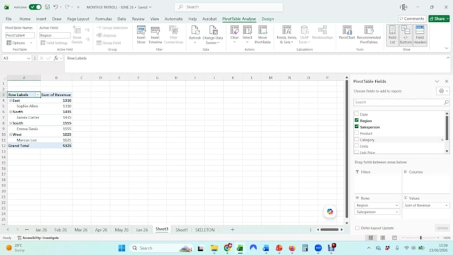
Task: Open the Data ribbon tab
Action: click(x=121, y=19)
